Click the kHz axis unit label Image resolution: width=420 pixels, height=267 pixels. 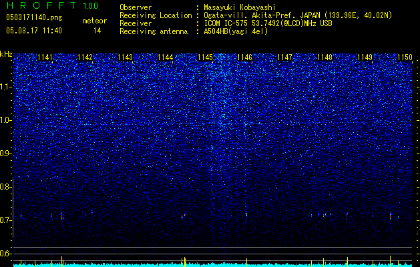6,54
